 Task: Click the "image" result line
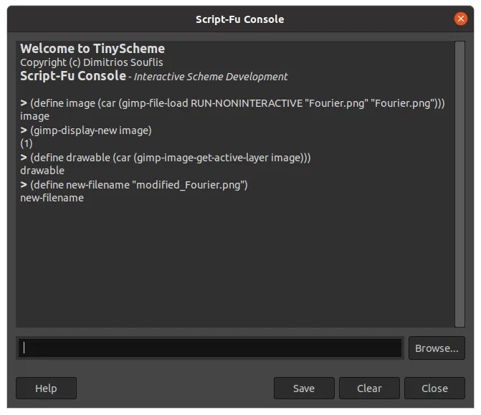point(34,116)
